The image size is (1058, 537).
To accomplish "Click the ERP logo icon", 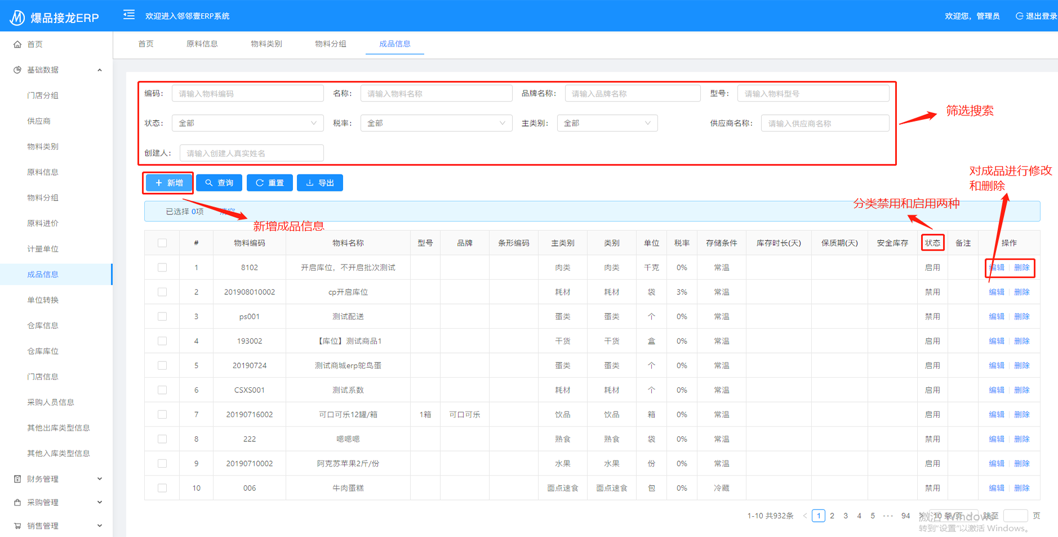I will click(17, 17).
